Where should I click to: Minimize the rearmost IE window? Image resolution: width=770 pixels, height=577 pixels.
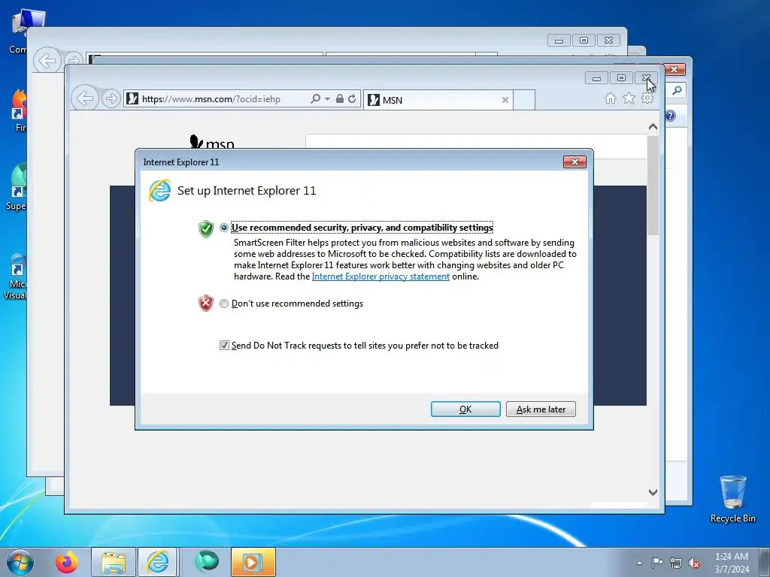coord(559,41)
